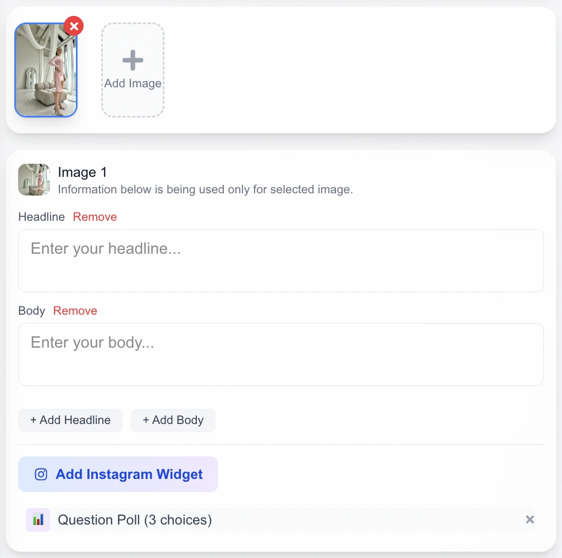Click the Body field label

(x=31, y=311)
